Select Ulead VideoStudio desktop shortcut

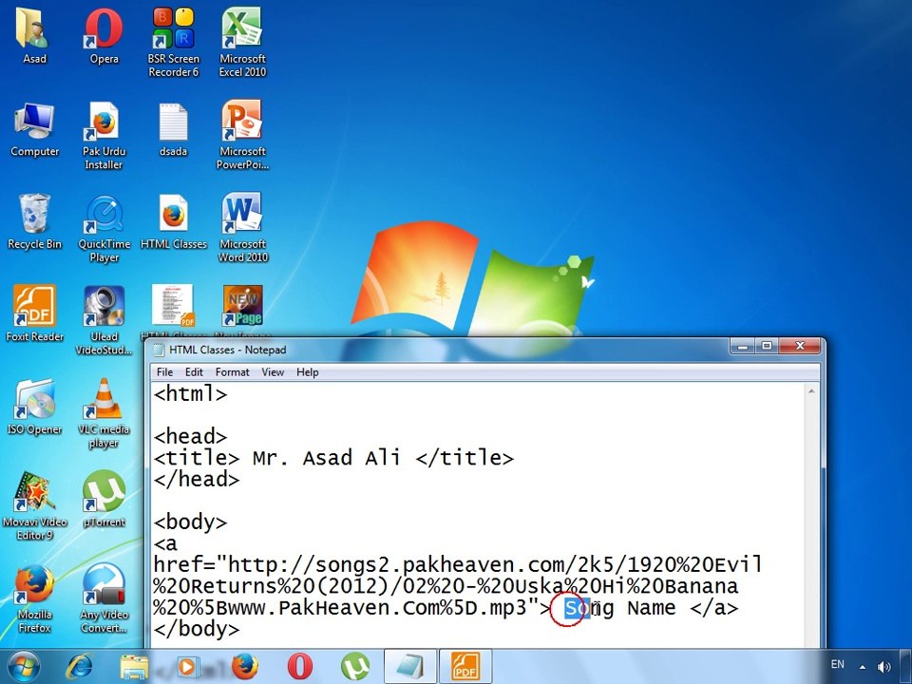pos(104,306)
